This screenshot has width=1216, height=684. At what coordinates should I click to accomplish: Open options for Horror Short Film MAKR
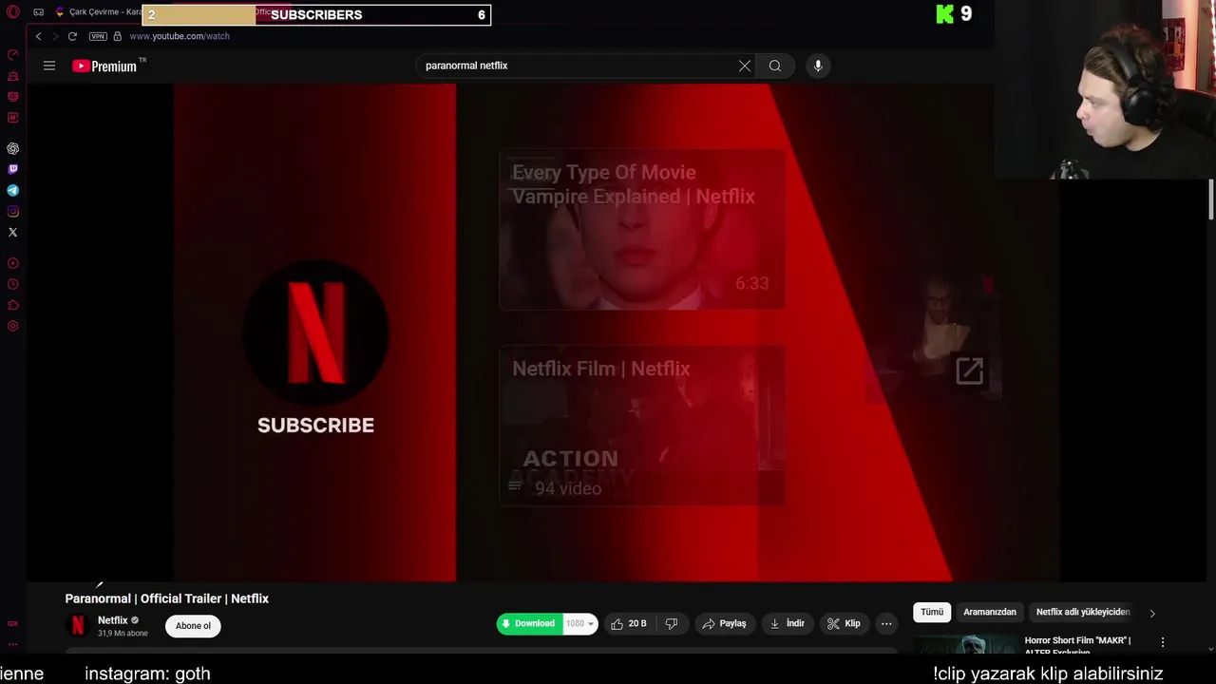1163,642
